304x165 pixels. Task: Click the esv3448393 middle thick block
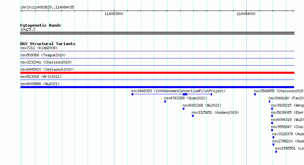(x=185, y=94)
